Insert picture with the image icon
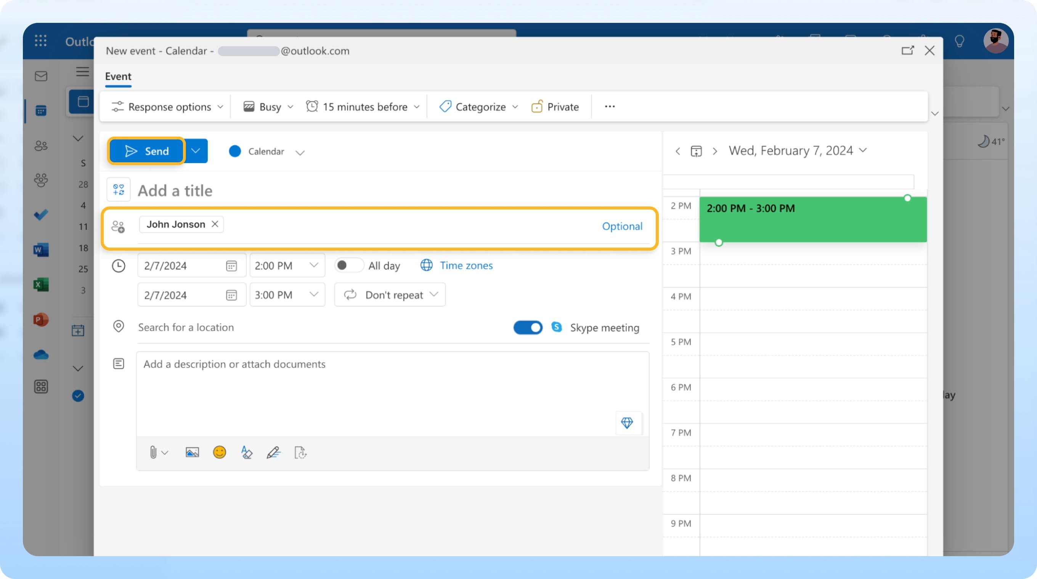Screen dimensions: 1037x579 [192, 453]
